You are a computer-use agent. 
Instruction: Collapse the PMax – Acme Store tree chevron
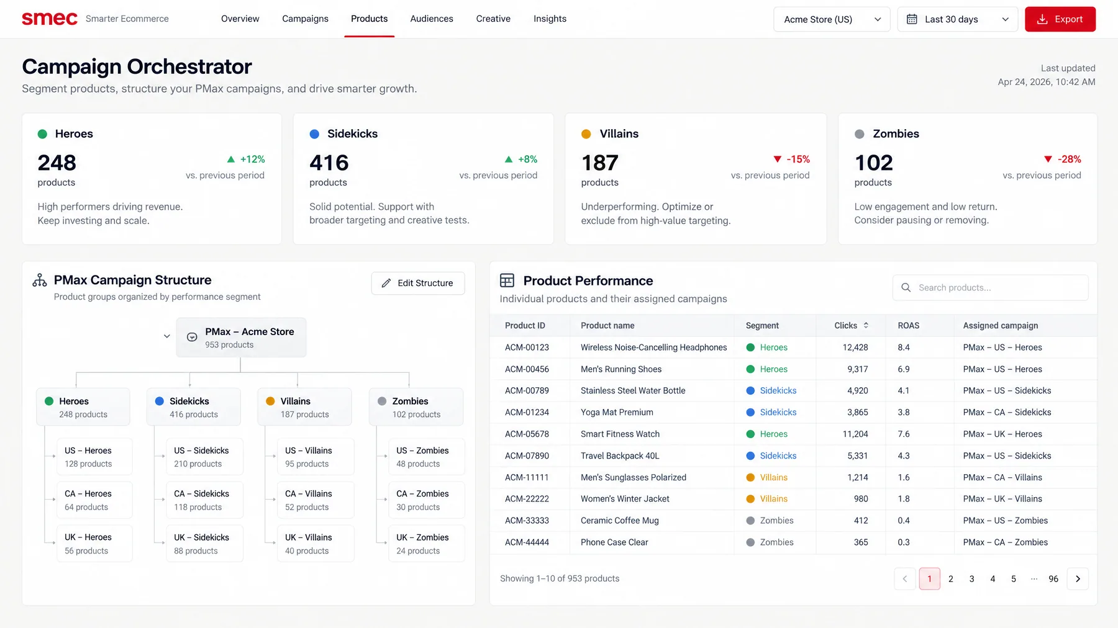166,336
